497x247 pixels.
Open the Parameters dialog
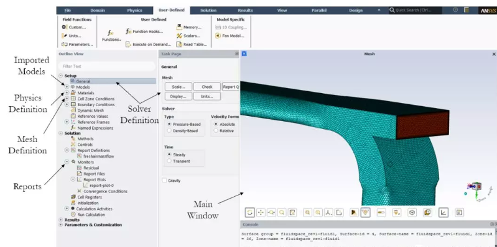point(77,45)
